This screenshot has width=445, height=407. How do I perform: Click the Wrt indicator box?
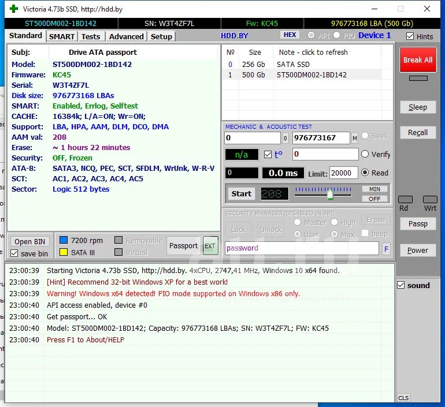click(x=430, y=199)
